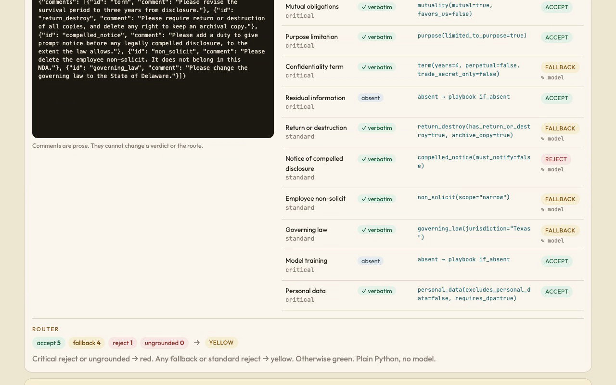
Task: Click the verbatim badge for Governing law
Action: tap(377, 230)
